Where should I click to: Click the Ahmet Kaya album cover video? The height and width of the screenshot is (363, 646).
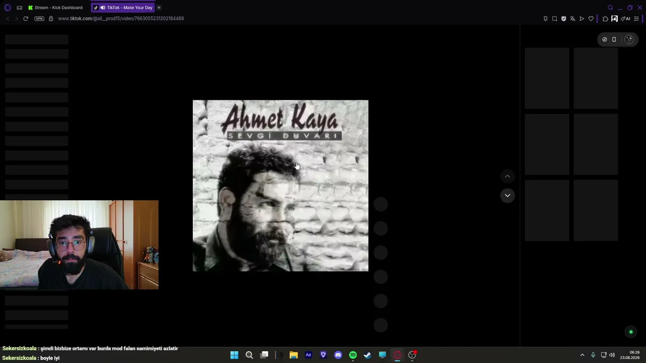281,186
